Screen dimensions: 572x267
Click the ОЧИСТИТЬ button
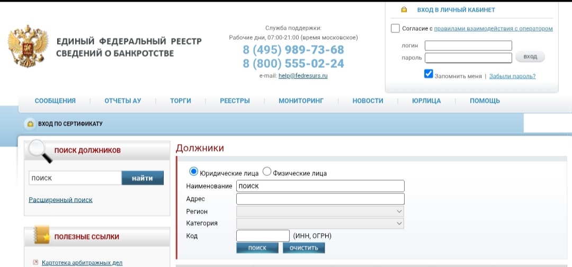pyautogui.click(x=304, y=248)
